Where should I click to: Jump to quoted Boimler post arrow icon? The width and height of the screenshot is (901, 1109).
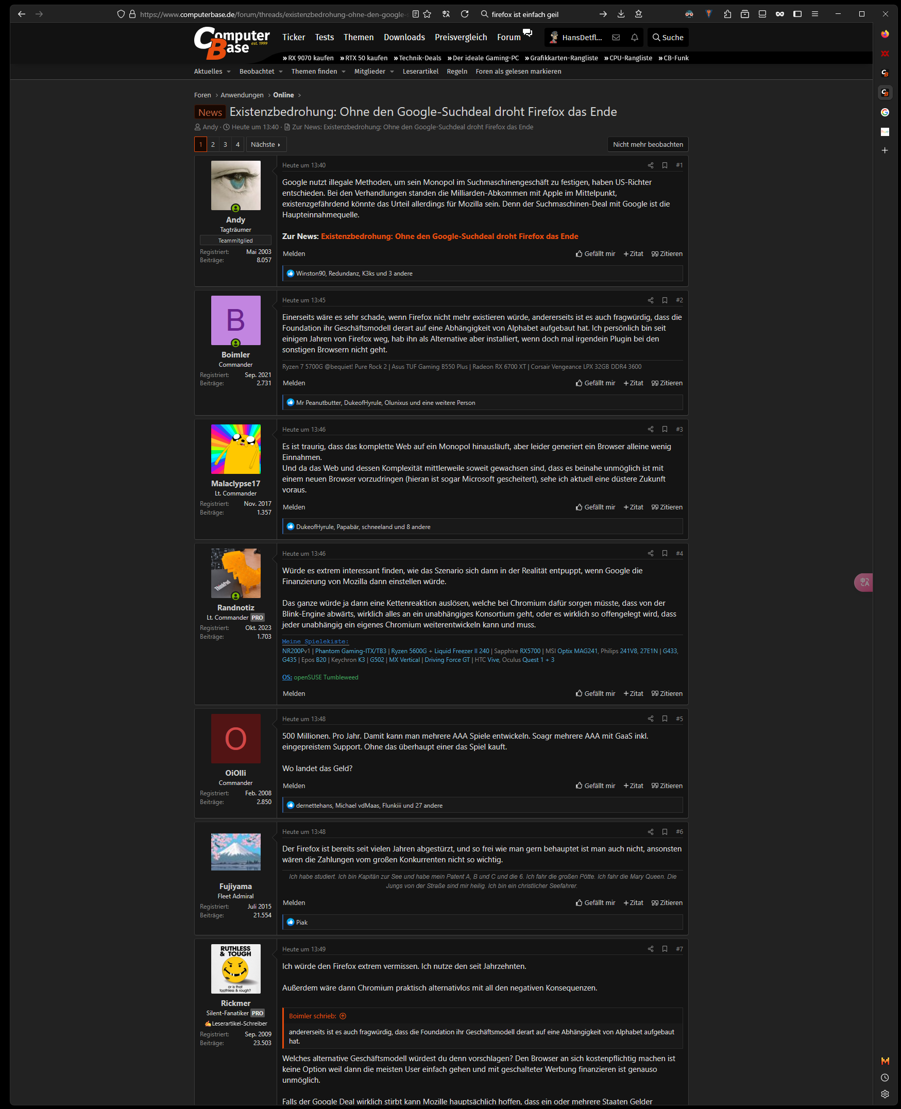coord(343,1016)
